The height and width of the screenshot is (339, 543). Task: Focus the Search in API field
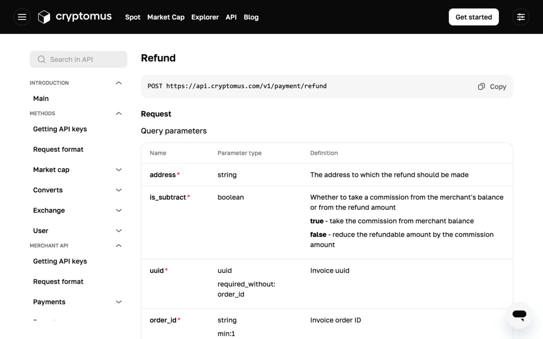pos(78,59)
